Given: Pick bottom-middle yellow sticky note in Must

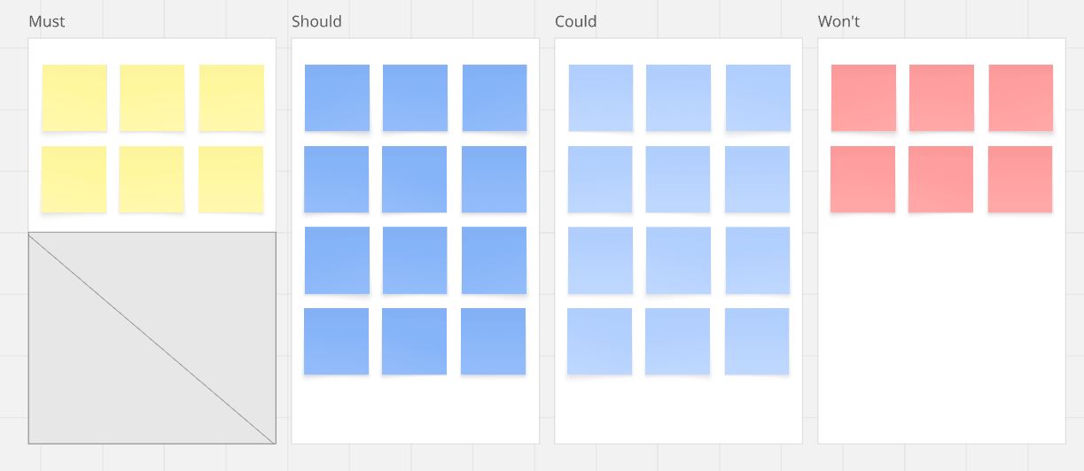Looking at the screenshot, I should 152,179.
